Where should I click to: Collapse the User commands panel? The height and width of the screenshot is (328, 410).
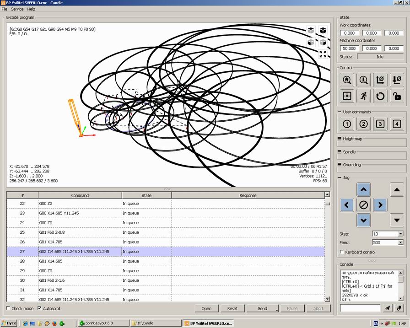click(340, 112)
